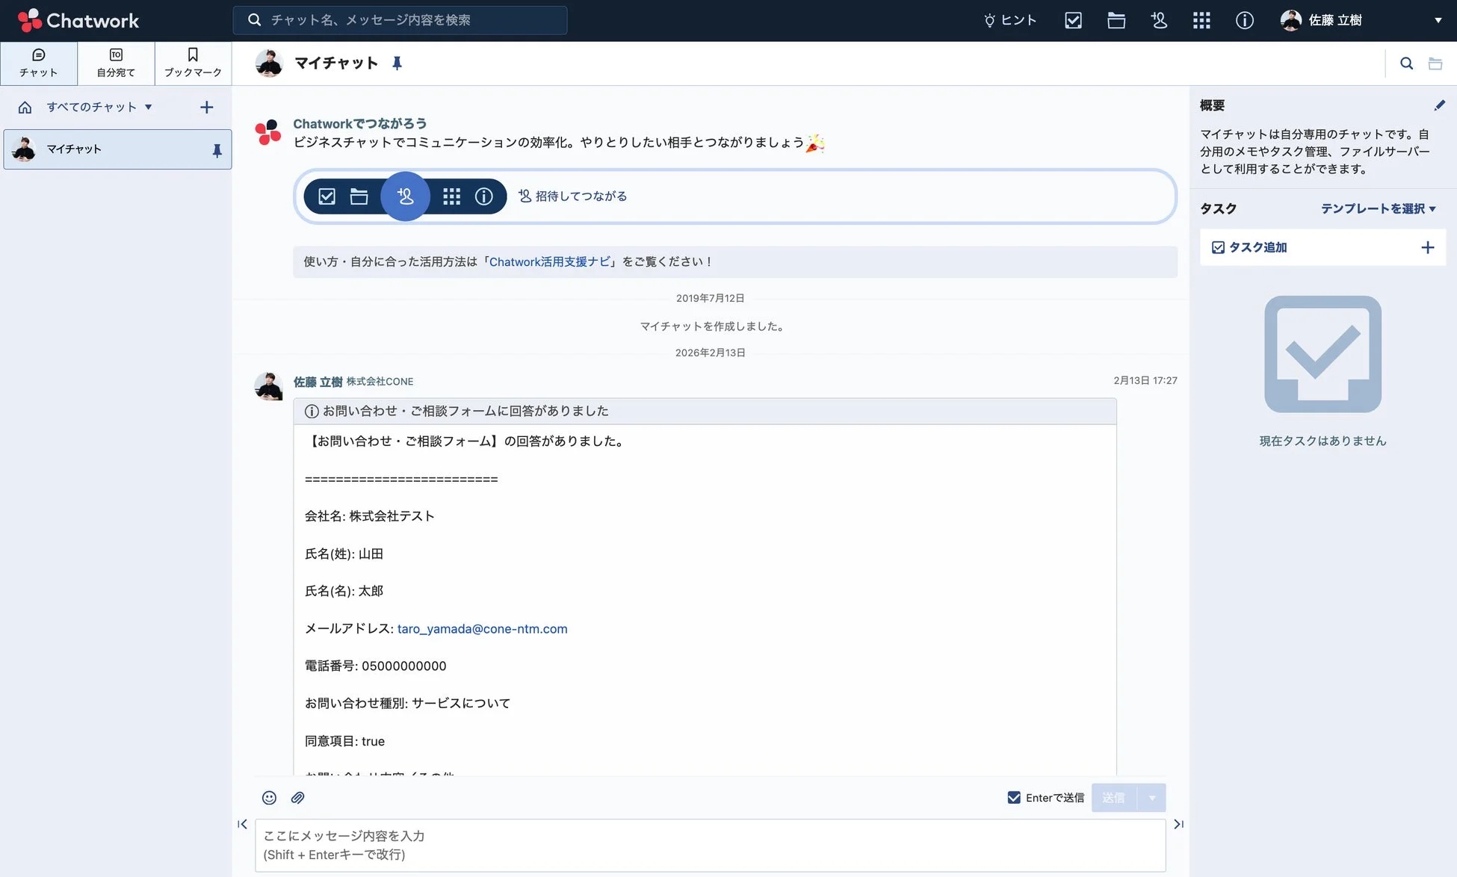
Task: Unpin マイチャット in the sidebar list
Action: coord(217,149)
